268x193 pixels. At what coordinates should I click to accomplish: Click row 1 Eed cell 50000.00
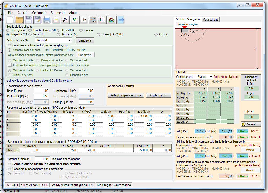click(143, 116)
